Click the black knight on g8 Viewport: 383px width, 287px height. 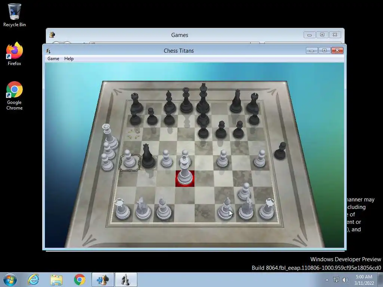236,101
